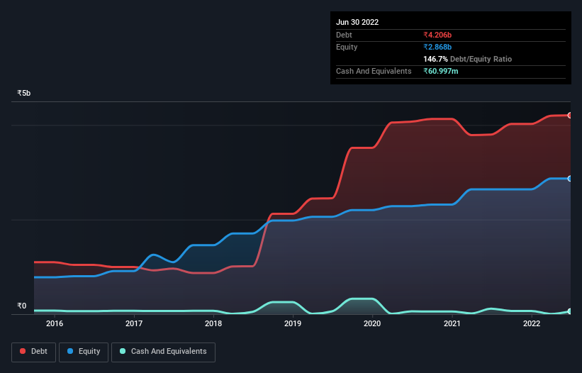Select the 2017 x-axis label
Viewport: 582px width, 373px height.
pyautogui.click(x=134, y=323)
